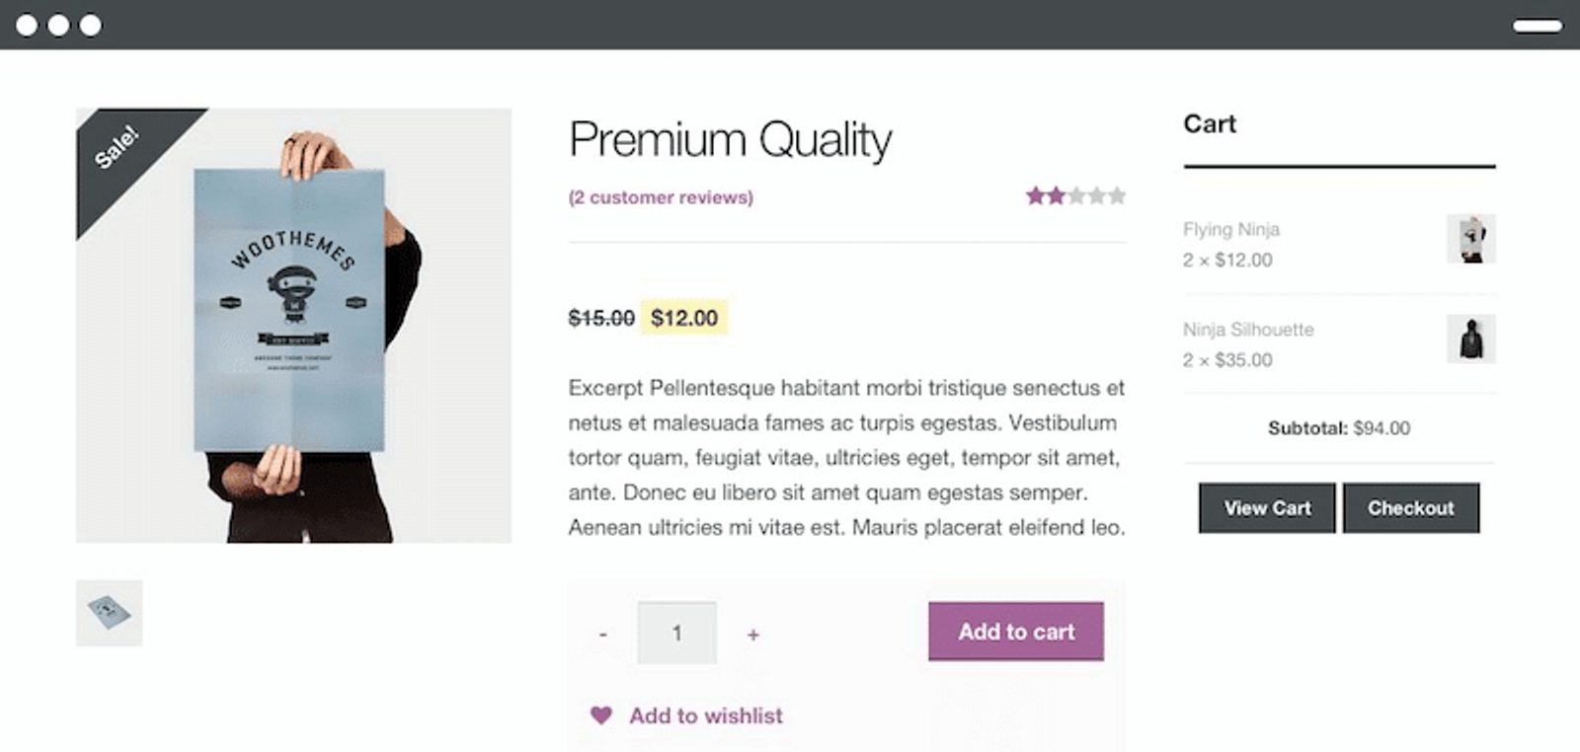Select the discounted $12.00 price highlight
The image size is (1580, 752).
[682, 318]
